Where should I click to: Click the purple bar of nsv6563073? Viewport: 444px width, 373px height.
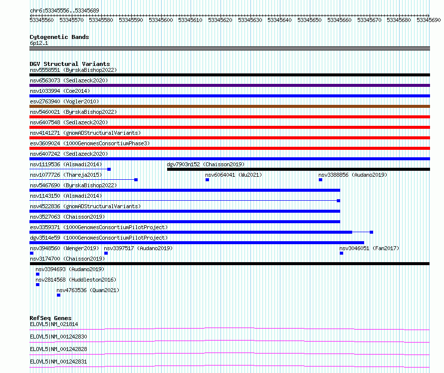(229, 85)
